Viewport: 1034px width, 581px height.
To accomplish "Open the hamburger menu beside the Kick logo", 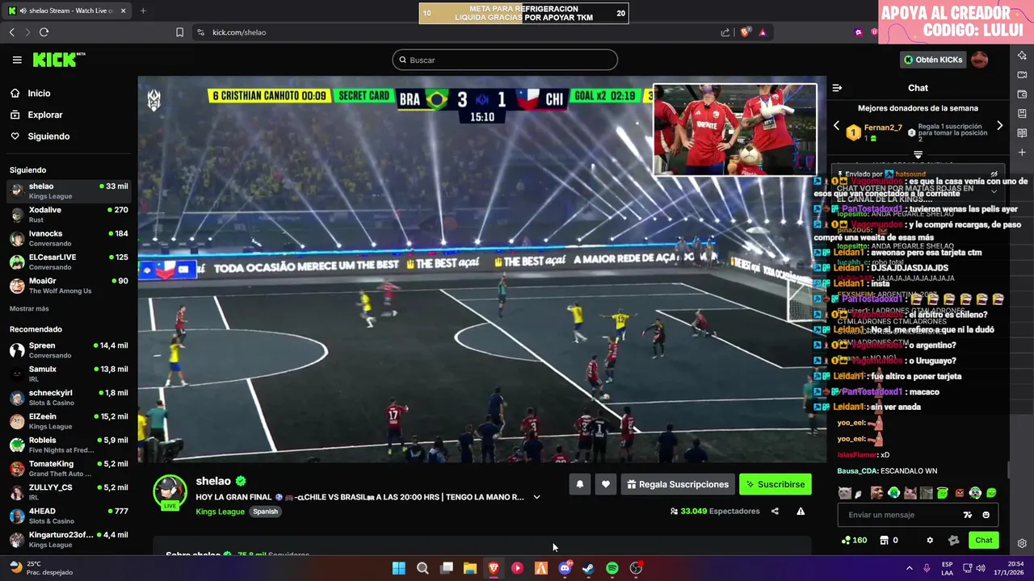I will coord(17,60).
